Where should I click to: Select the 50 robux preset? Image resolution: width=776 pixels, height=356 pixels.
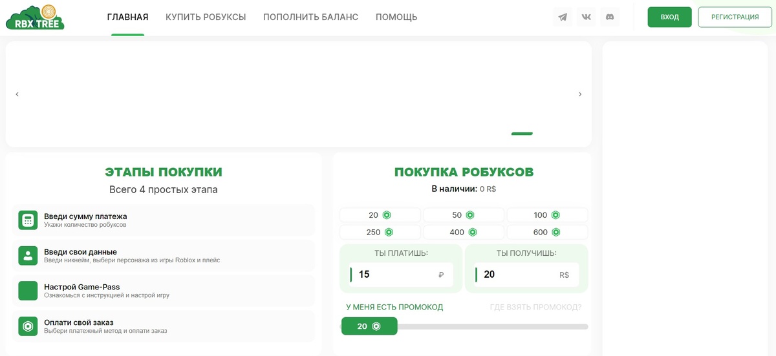pyautogui.click(x=464, y=215)
